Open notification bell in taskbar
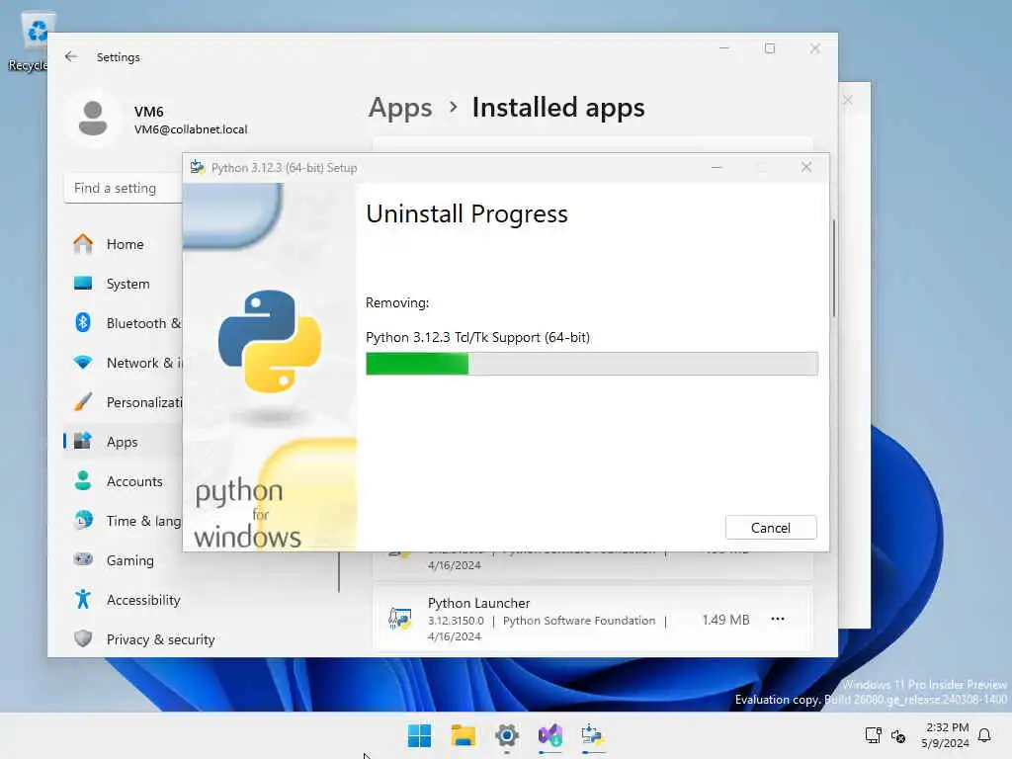Screen dimensions: 1012x759 [984, 735]
